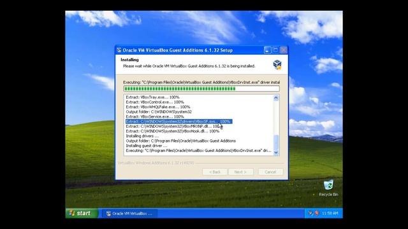408x229 pixels.
Task: Click the setup window title bar icon
Action: (x=119, y=50)
